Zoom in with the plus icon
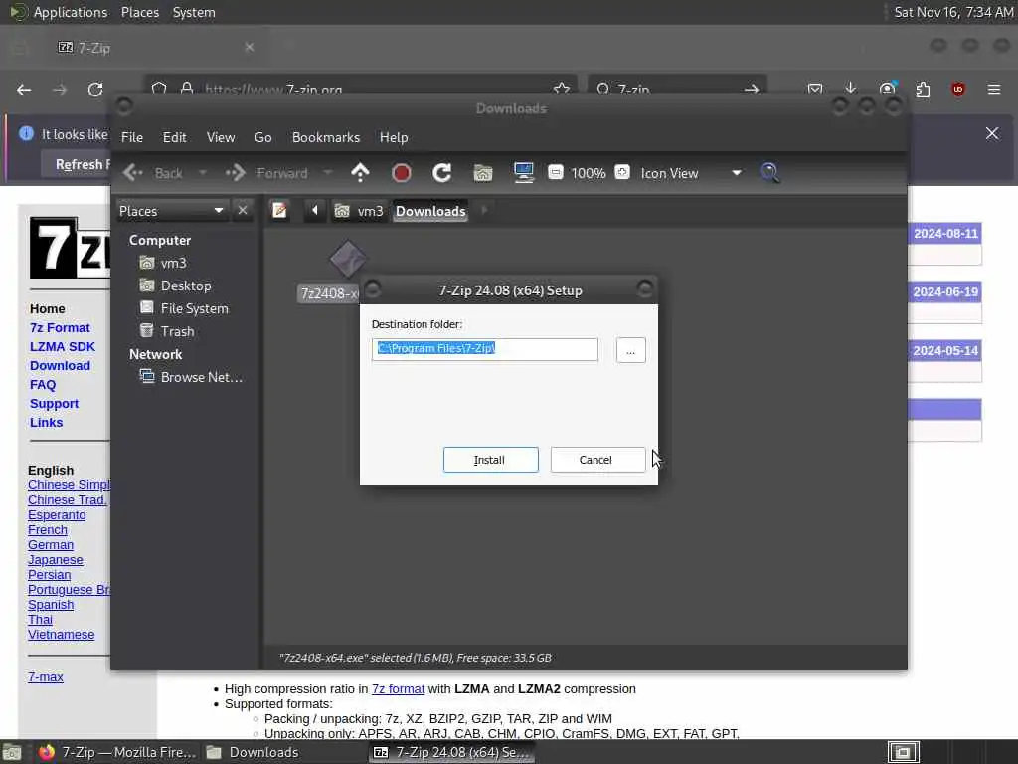 pos(622,172)
